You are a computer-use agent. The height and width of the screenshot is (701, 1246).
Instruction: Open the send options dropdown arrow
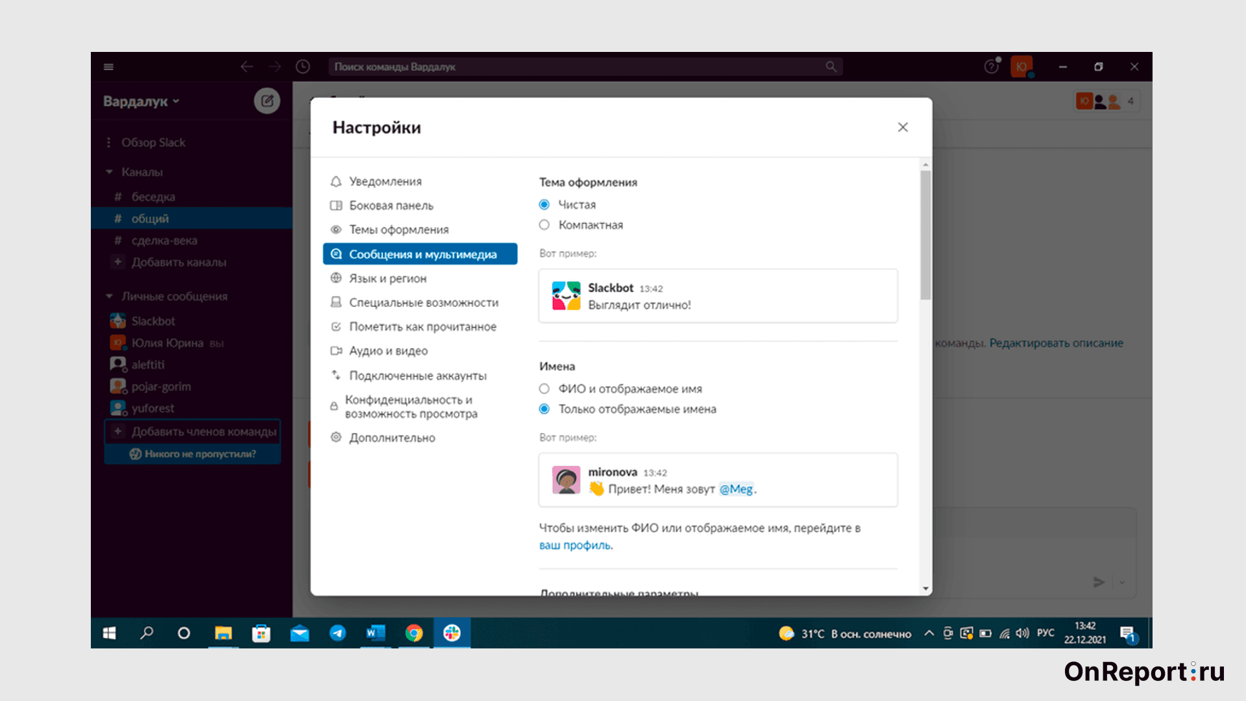[x=1122, y=582]
